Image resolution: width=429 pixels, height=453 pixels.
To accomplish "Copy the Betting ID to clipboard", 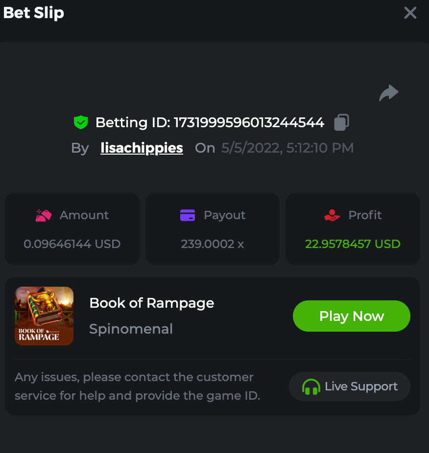I will (341, 122).
